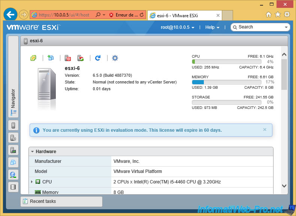
Task: Click the address bar URL
Action: coord(64,15)
